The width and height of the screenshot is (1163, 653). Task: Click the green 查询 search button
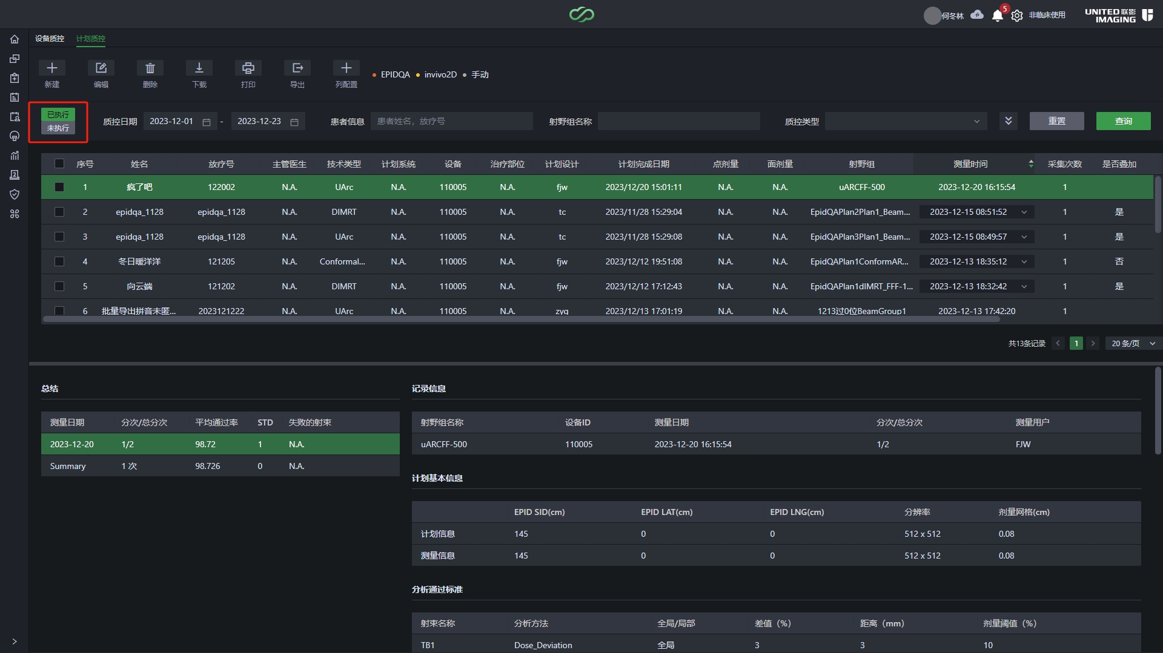click(1124, 121)
